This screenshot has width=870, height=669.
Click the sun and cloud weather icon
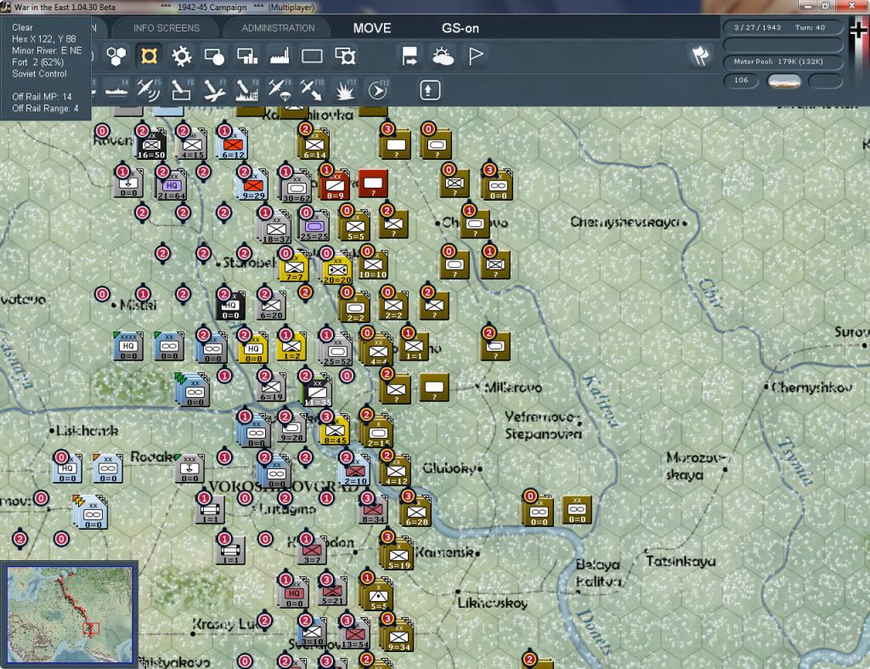pos(443,56)
